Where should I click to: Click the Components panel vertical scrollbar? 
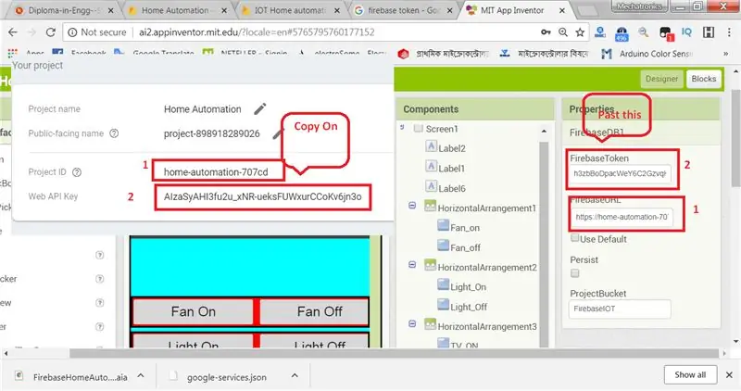[x=544, y=244]
